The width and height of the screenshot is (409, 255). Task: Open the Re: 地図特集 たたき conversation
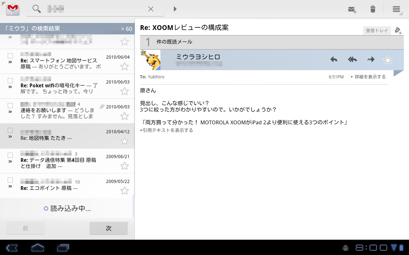(x=67, y=136)
